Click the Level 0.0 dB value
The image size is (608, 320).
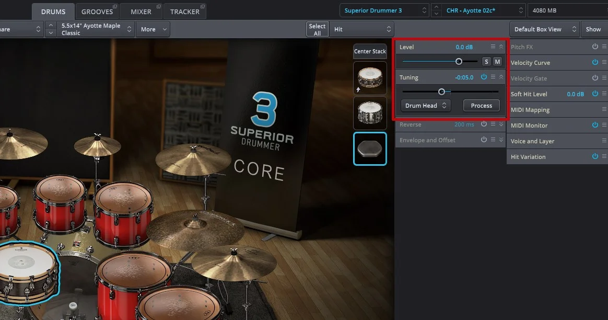[x=464, y=47]
